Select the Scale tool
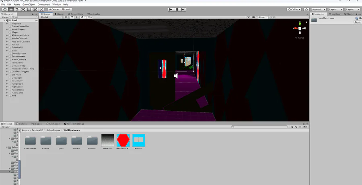This screenshot has width=362, height=185. point(23,10)
